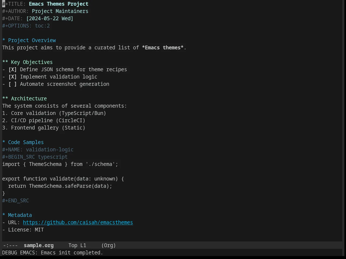Click the Architecture heading text
Viewport: 346px width, 259px height.
tap(29, 98)
